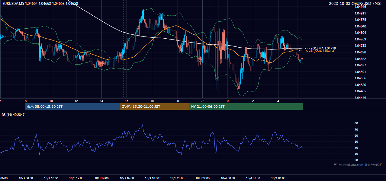Click the bottom axis label 10/3 16:00
This screenshot has width=386, height=181.
(127, 178)
